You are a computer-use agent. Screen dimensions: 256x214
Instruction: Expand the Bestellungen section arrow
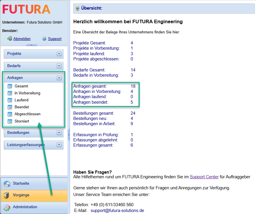click(59, 133)
